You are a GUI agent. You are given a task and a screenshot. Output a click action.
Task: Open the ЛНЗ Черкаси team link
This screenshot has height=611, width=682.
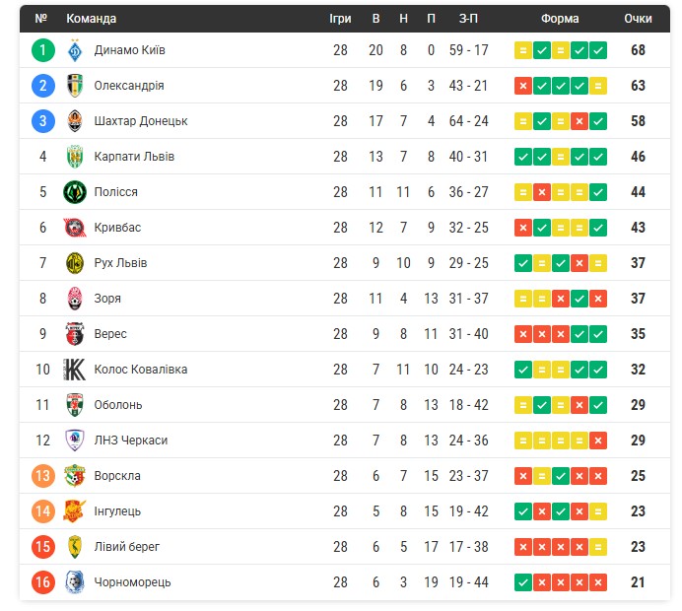click(131, 441)
